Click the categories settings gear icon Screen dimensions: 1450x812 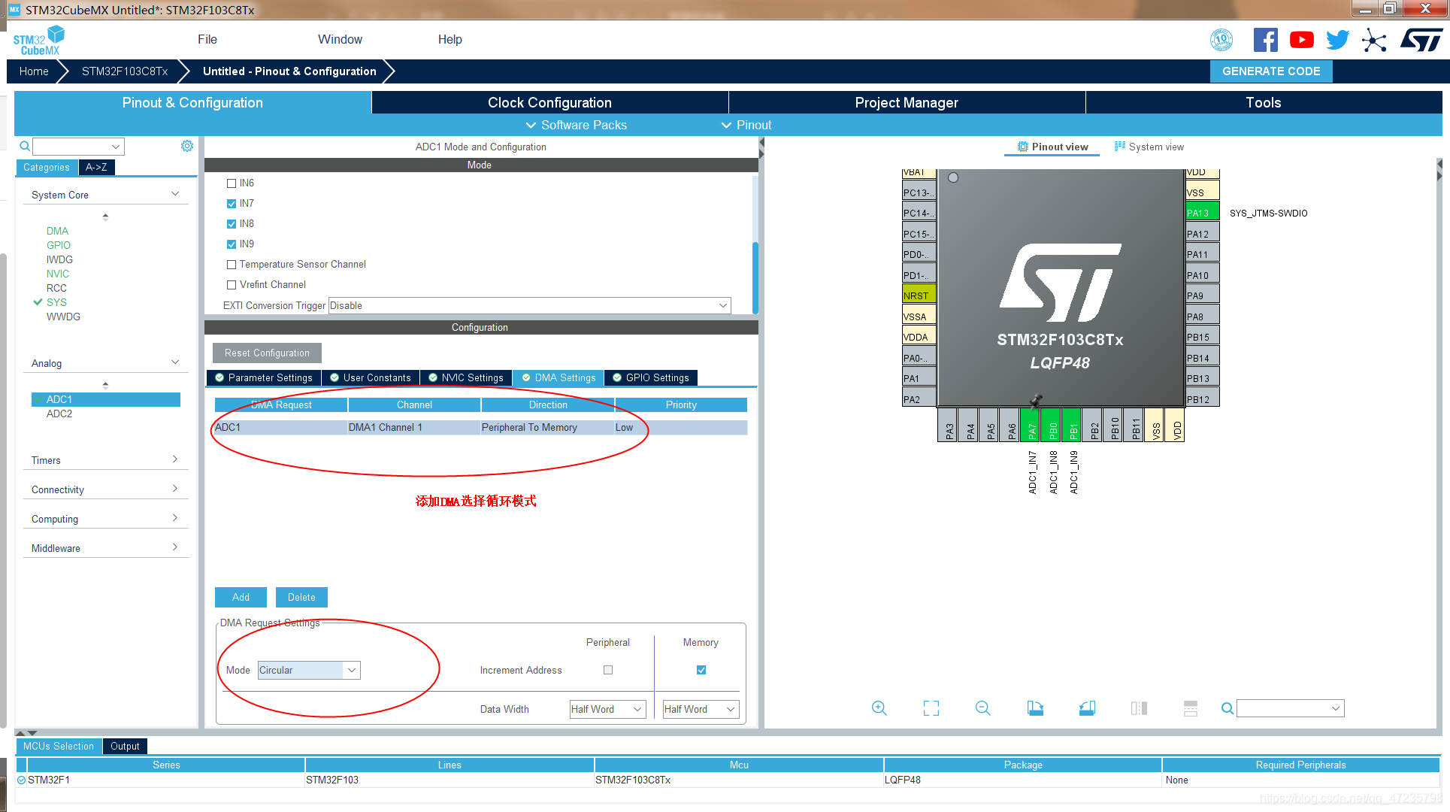187,146
